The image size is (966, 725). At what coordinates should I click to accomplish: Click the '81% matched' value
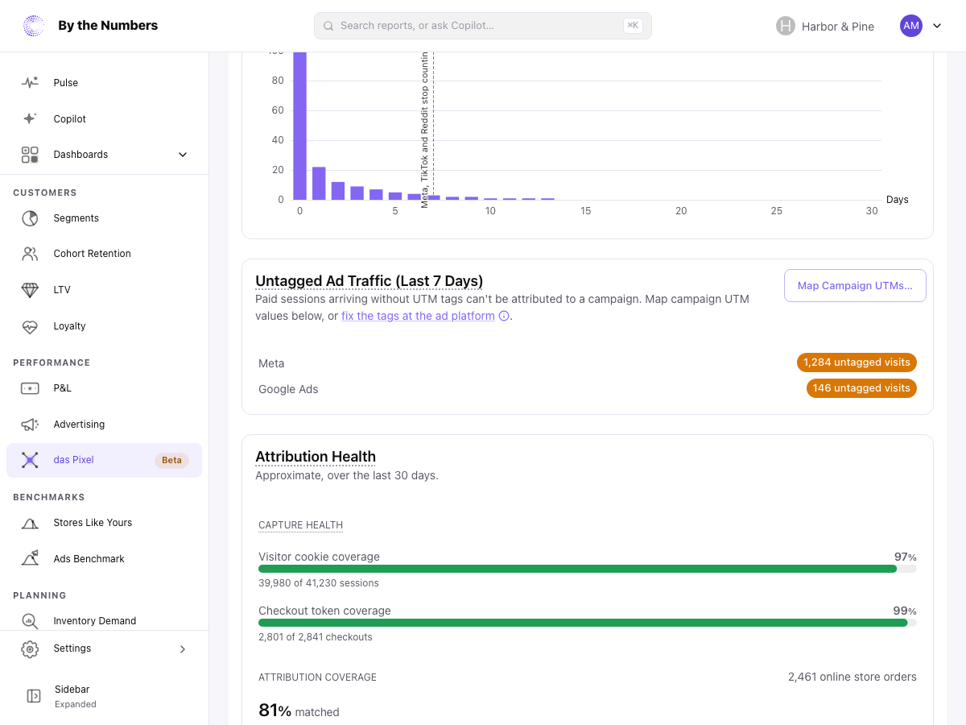299,710
